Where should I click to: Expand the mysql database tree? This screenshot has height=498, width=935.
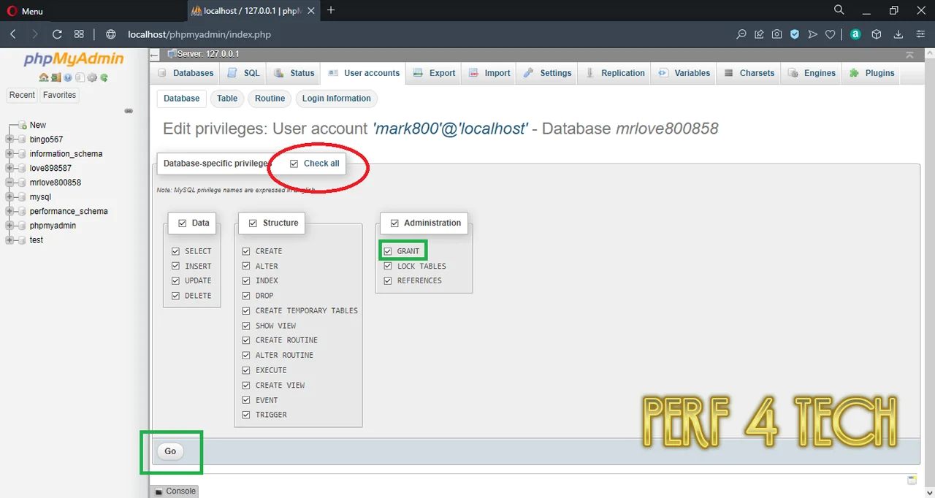click(x=9, y=197)
